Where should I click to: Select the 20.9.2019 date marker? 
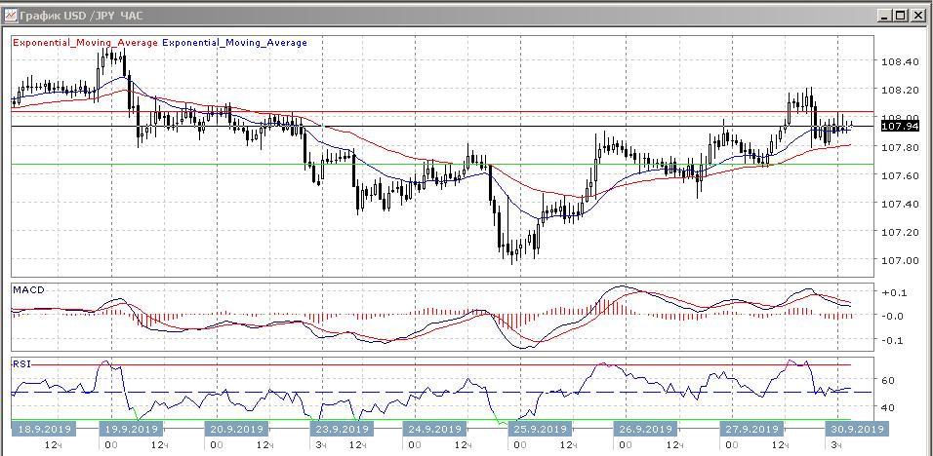click(x=235, y=429)
